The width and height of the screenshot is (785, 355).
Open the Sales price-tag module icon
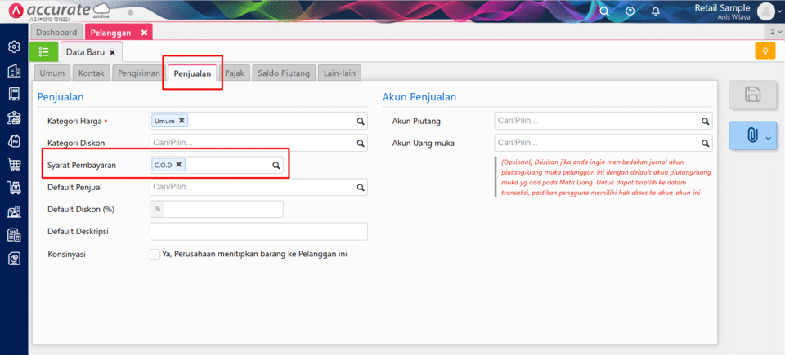point(14,141)
